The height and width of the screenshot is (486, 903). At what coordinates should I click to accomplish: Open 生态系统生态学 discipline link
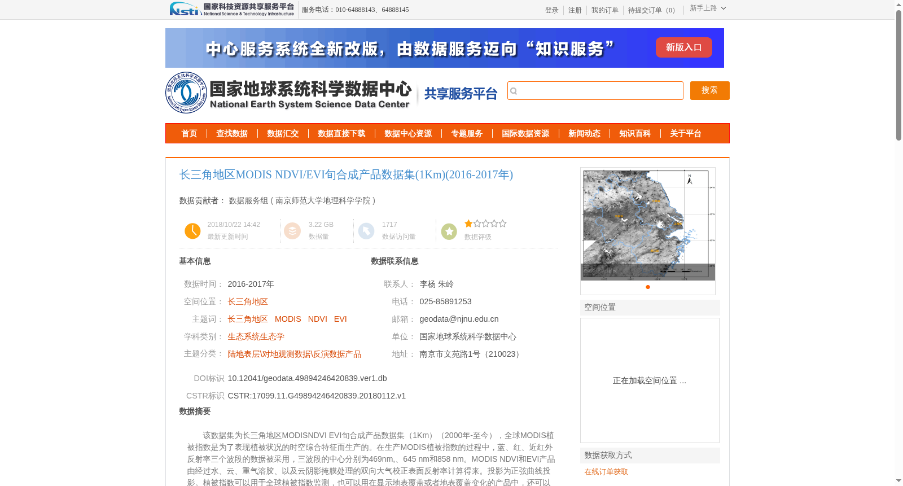pyautogui.click(x=256, y=336)
